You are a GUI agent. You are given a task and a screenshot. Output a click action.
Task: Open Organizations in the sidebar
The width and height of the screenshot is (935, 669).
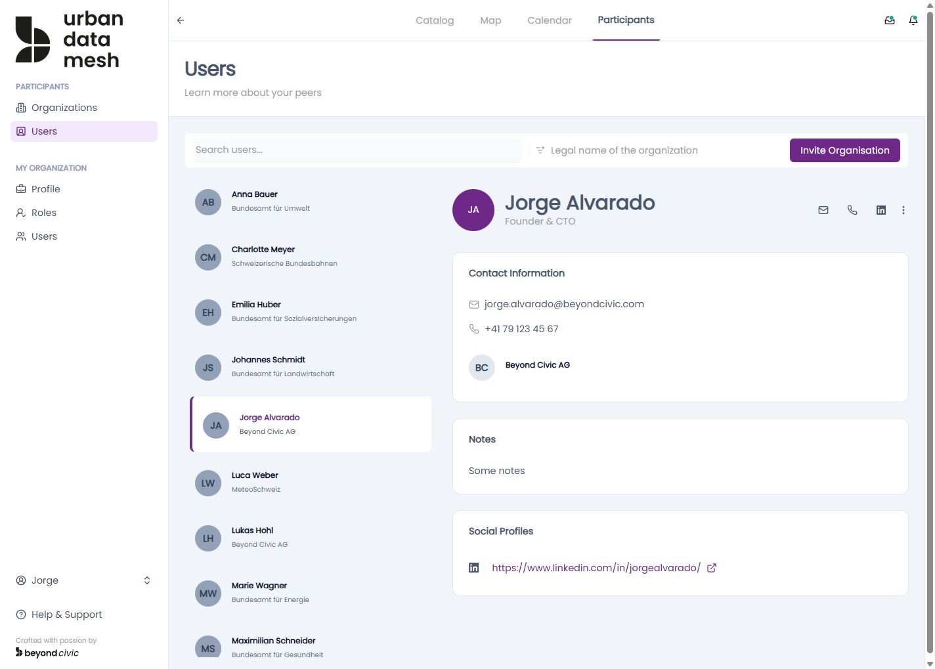click(84, 108)
